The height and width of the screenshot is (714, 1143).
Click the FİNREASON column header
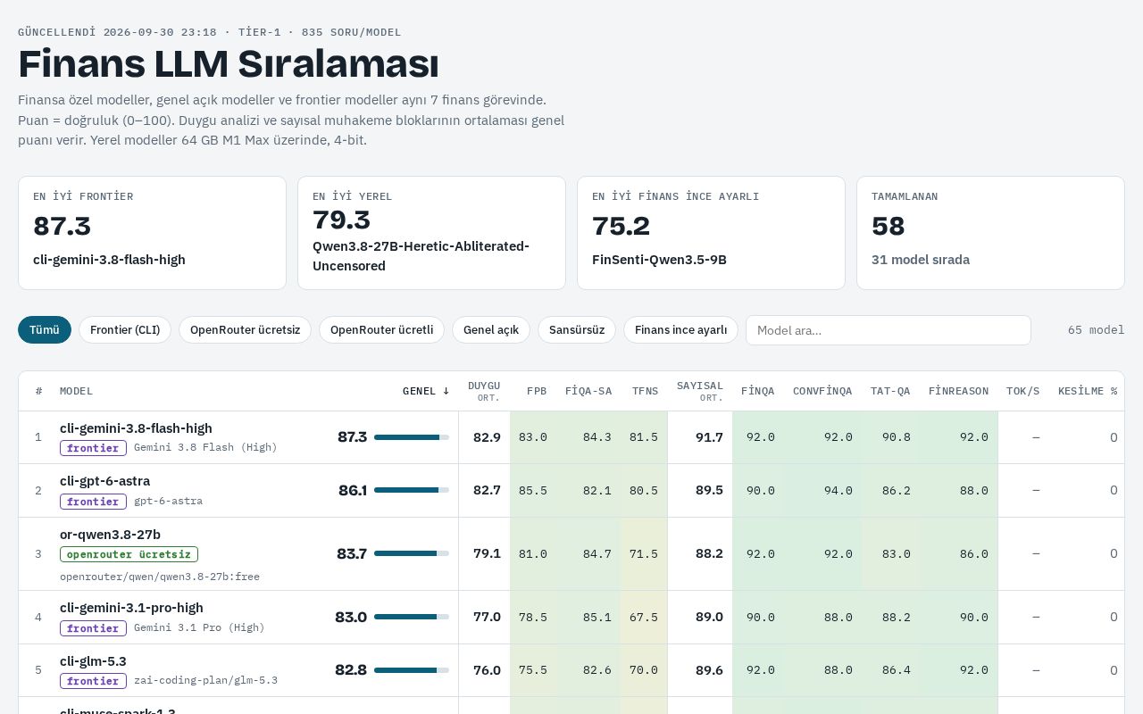[x=958, y=391]
